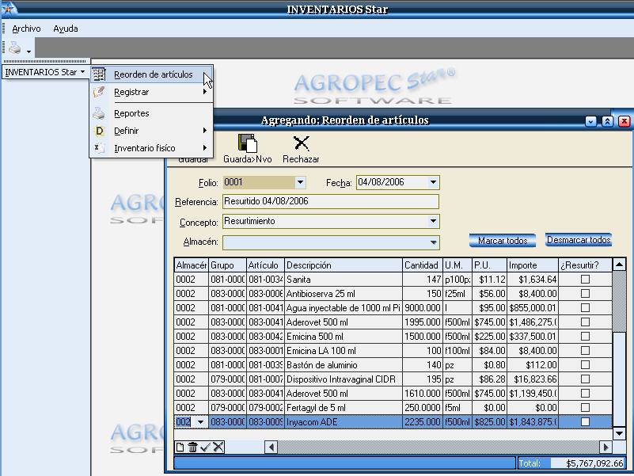Check the Resurtir box for Inyacom ADE

tap(585, 422)
